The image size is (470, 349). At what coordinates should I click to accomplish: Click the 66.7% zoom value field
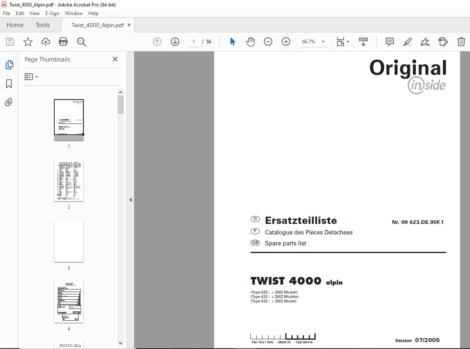[x=309, y=42]
